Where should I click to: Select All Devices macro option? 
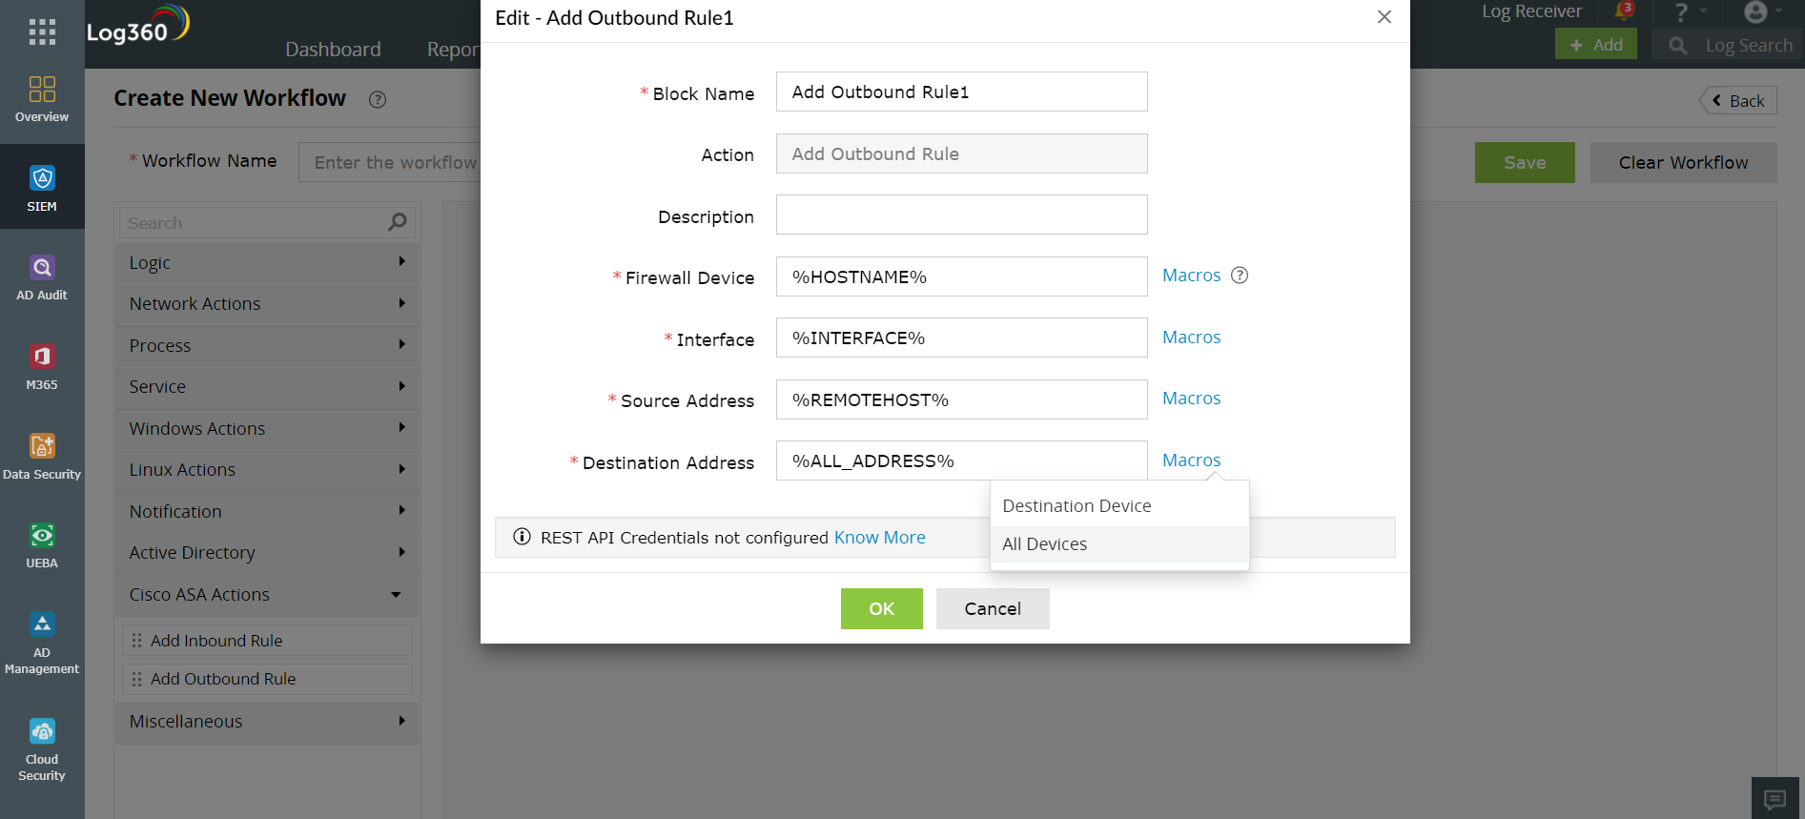[x=1045, y=544]
